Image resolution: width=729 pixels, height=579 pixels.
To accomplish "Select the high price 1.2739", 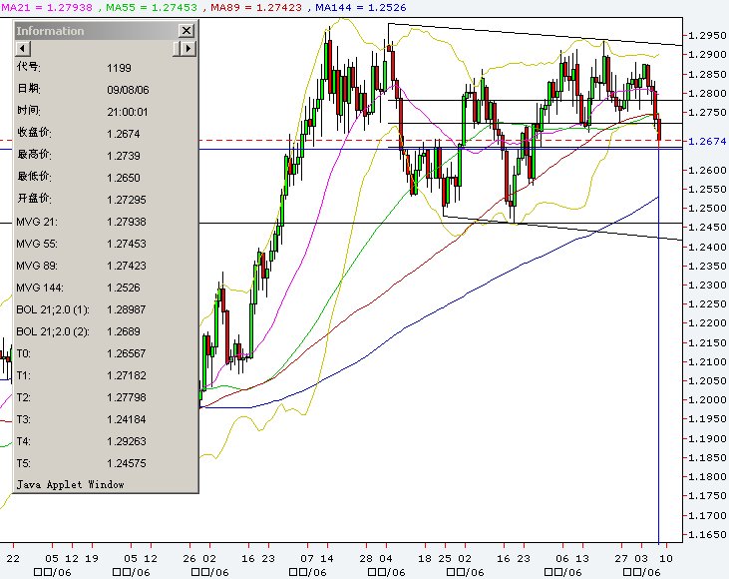I will (x=124, y=156).
